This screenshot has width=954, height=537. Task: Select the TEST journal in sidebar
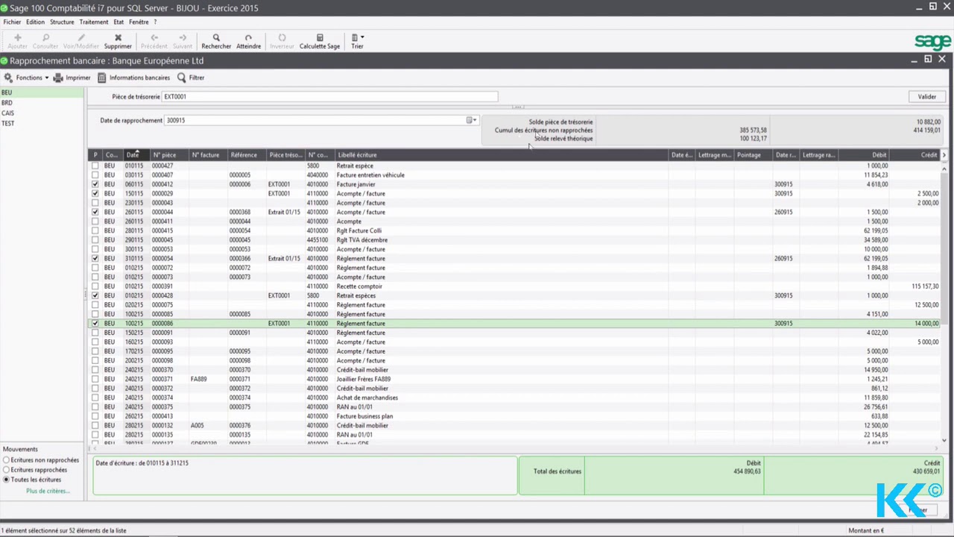coord(42,124)
